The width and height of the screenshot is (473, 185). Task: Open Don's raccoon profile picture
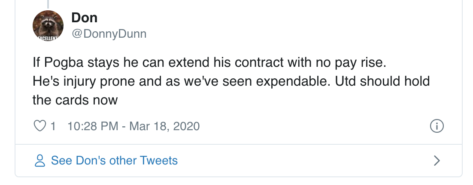pyautogui.click(x=48, y=25)
